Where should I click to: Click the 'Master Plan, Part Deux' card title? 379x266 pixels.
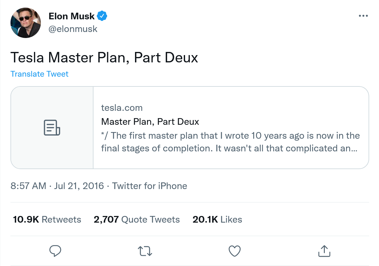pos(150,122)
